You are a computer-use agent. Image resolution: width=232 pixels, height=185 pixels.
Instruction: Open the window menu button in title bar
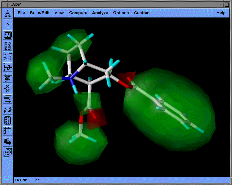5,5
